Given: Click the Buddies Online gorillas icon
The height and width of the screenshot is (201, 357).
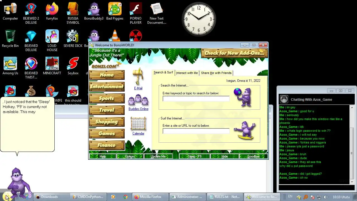Looking at the screenshot, I should (138, 100).
